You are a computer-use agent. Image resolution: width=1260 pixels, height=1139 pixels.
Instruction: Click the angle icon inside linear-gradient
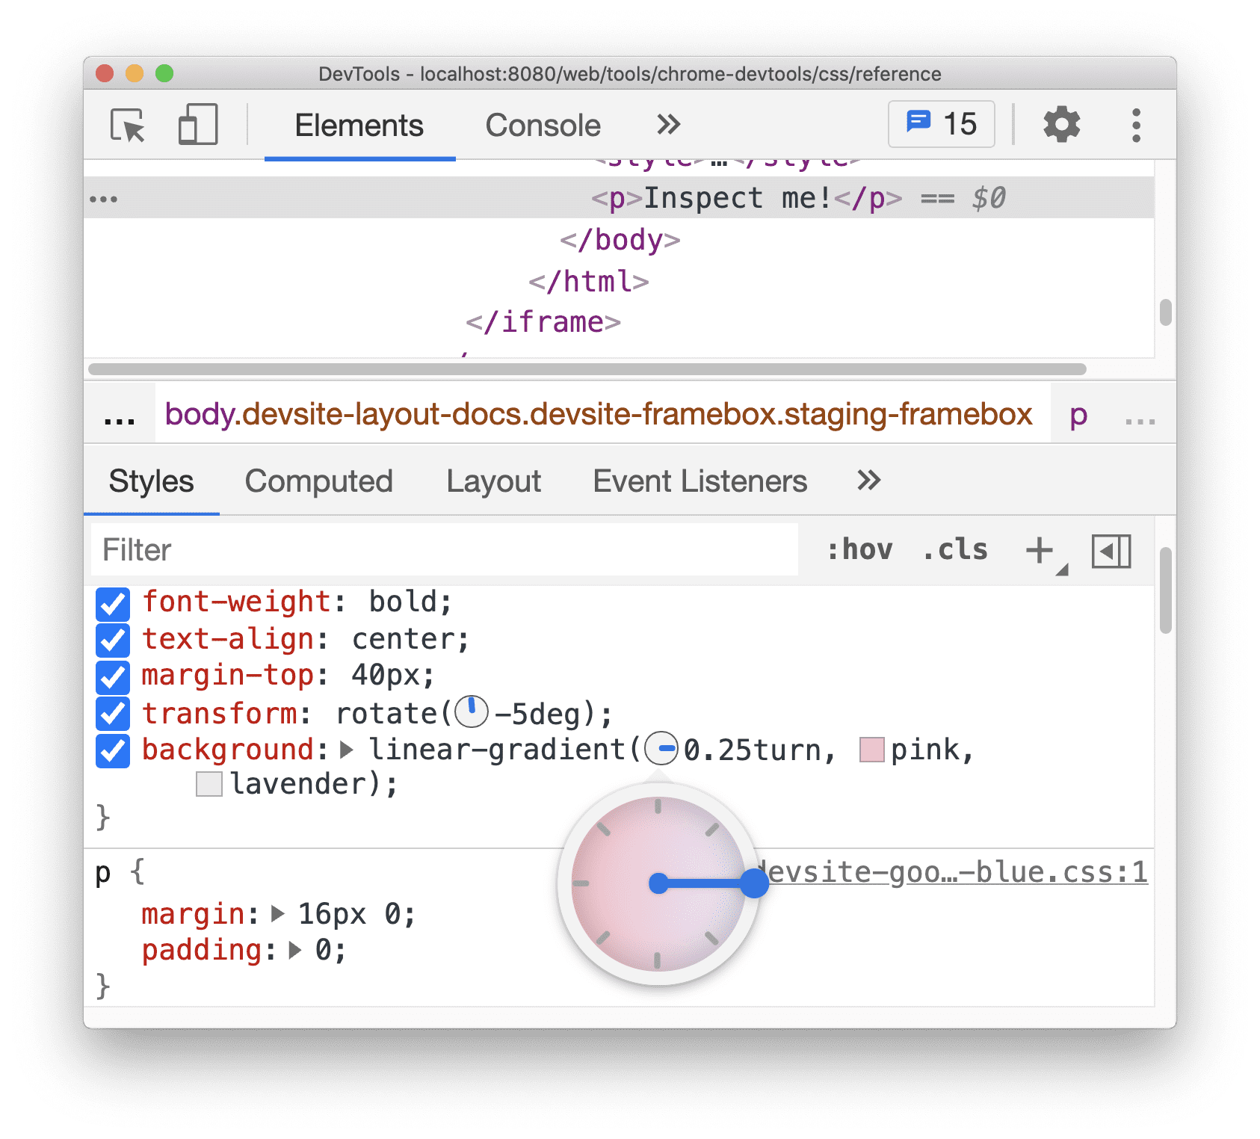661,749
